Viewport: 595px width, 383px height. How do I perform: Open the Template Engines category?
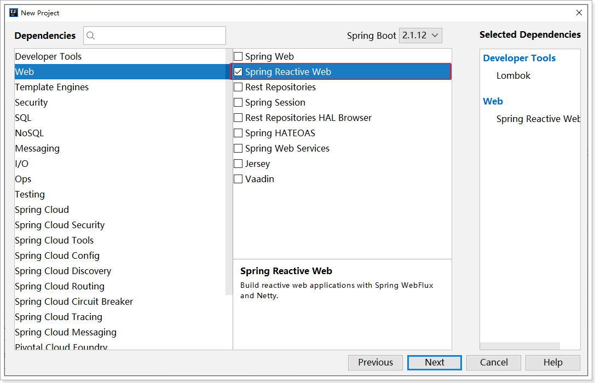pyautogui.click(x=120, y=87)
